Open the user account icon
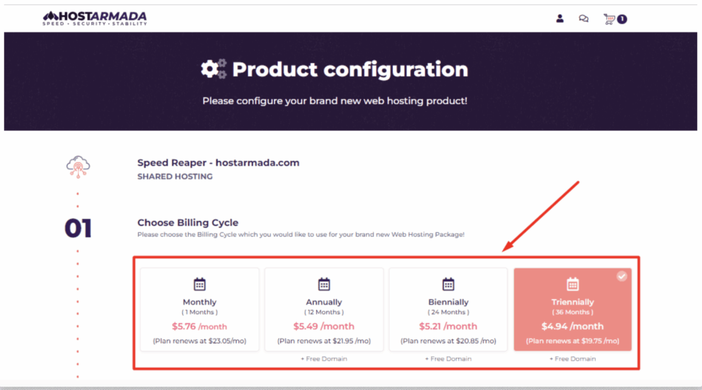Screen dimensions: 702x390 click(559, 18)
